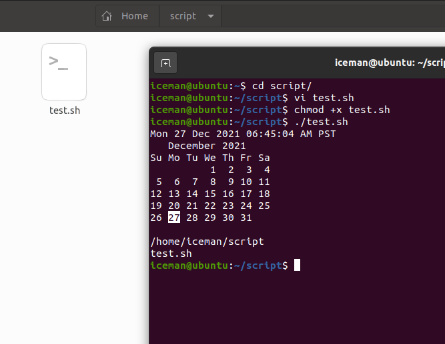Click the highlighted day 27 in calendar

tap(174, 218)
